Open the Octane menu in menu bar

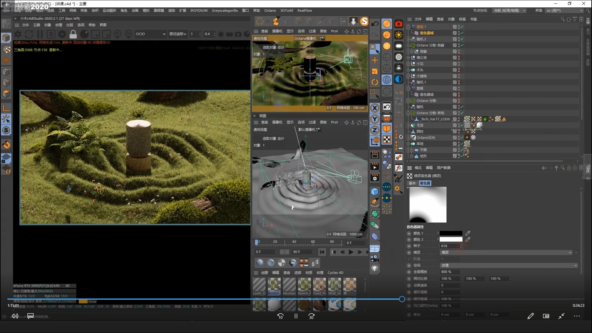270,10
